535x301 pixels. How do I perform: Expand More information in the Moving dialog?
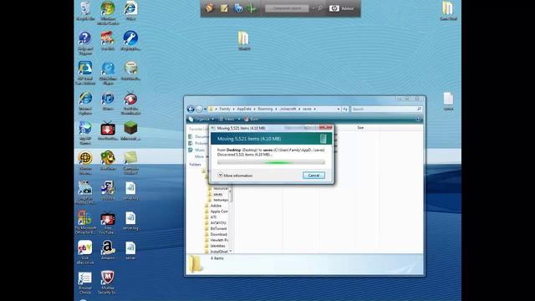236,176
